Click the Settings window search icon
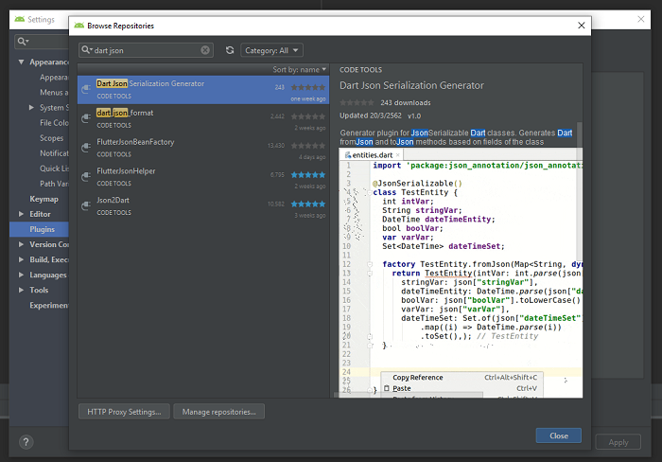This screenshot has height=462, width=662. coord(23,42)
